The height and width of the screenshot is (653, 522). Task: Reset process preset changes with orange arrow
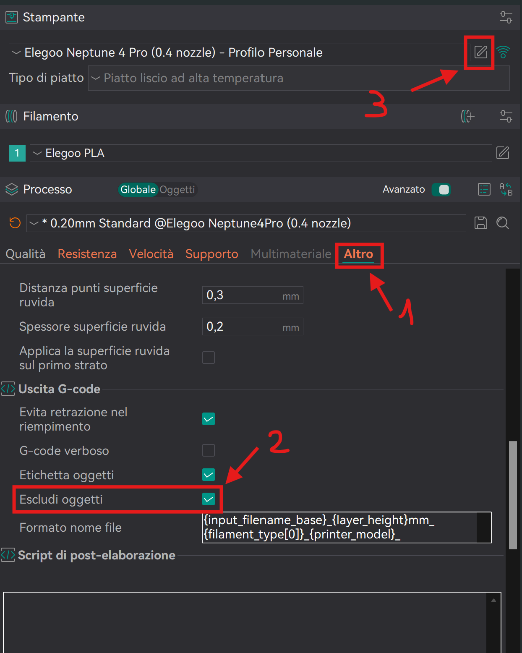point(15,223)
